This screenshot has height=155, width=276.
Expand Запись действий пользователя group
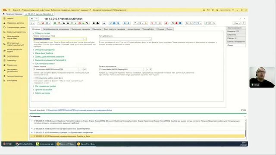coord(49,57)
